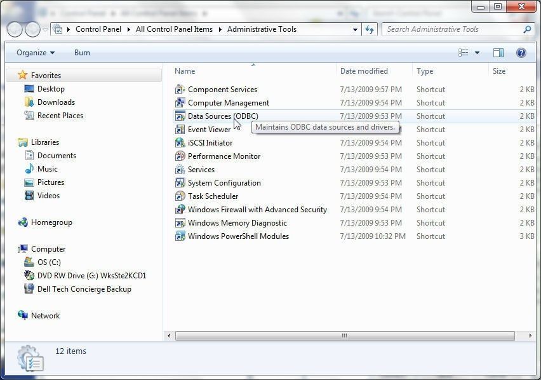This screenshot has width=541, height=380.
Task: Click the Desktop icon in Favorites
Action: pos(29,89)
